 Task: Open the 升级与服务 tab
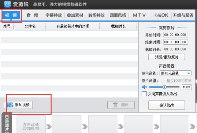tap(183, 15)
